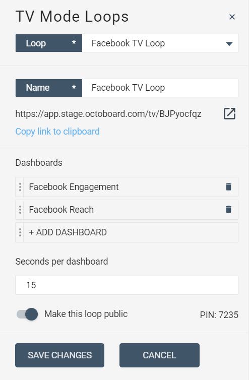Focus the Name text field
Viewport: 249px width, 380px height.
pyautogui.click(x=160, y=88)
